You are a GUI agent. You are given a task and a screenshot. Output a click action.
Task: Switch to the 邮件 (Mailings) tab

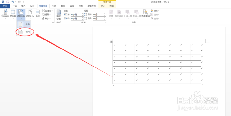click(63, 6)
